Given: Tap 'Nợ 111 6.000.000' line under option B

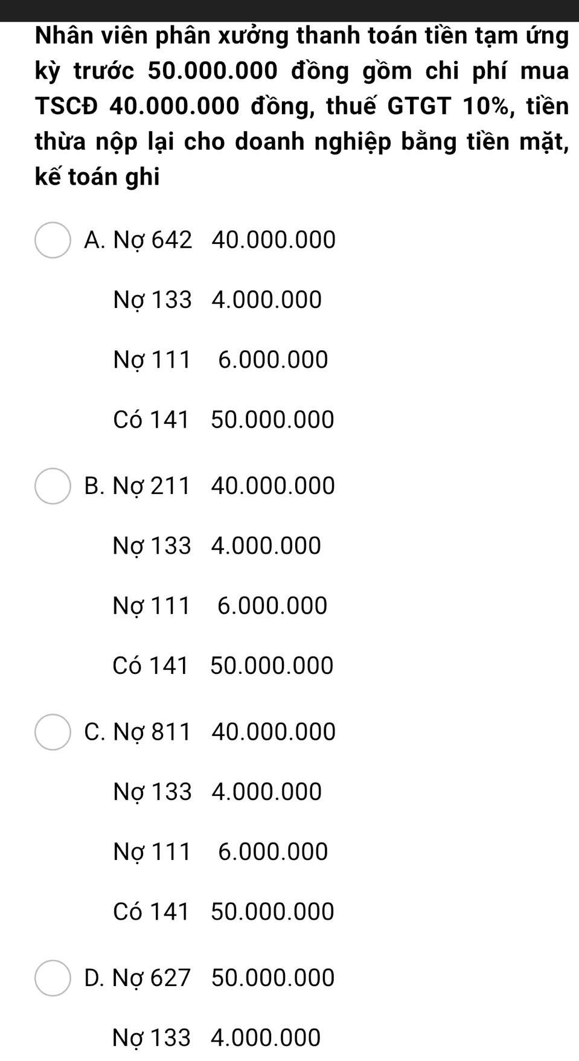Looking at the screenshot, I should 220,606.
